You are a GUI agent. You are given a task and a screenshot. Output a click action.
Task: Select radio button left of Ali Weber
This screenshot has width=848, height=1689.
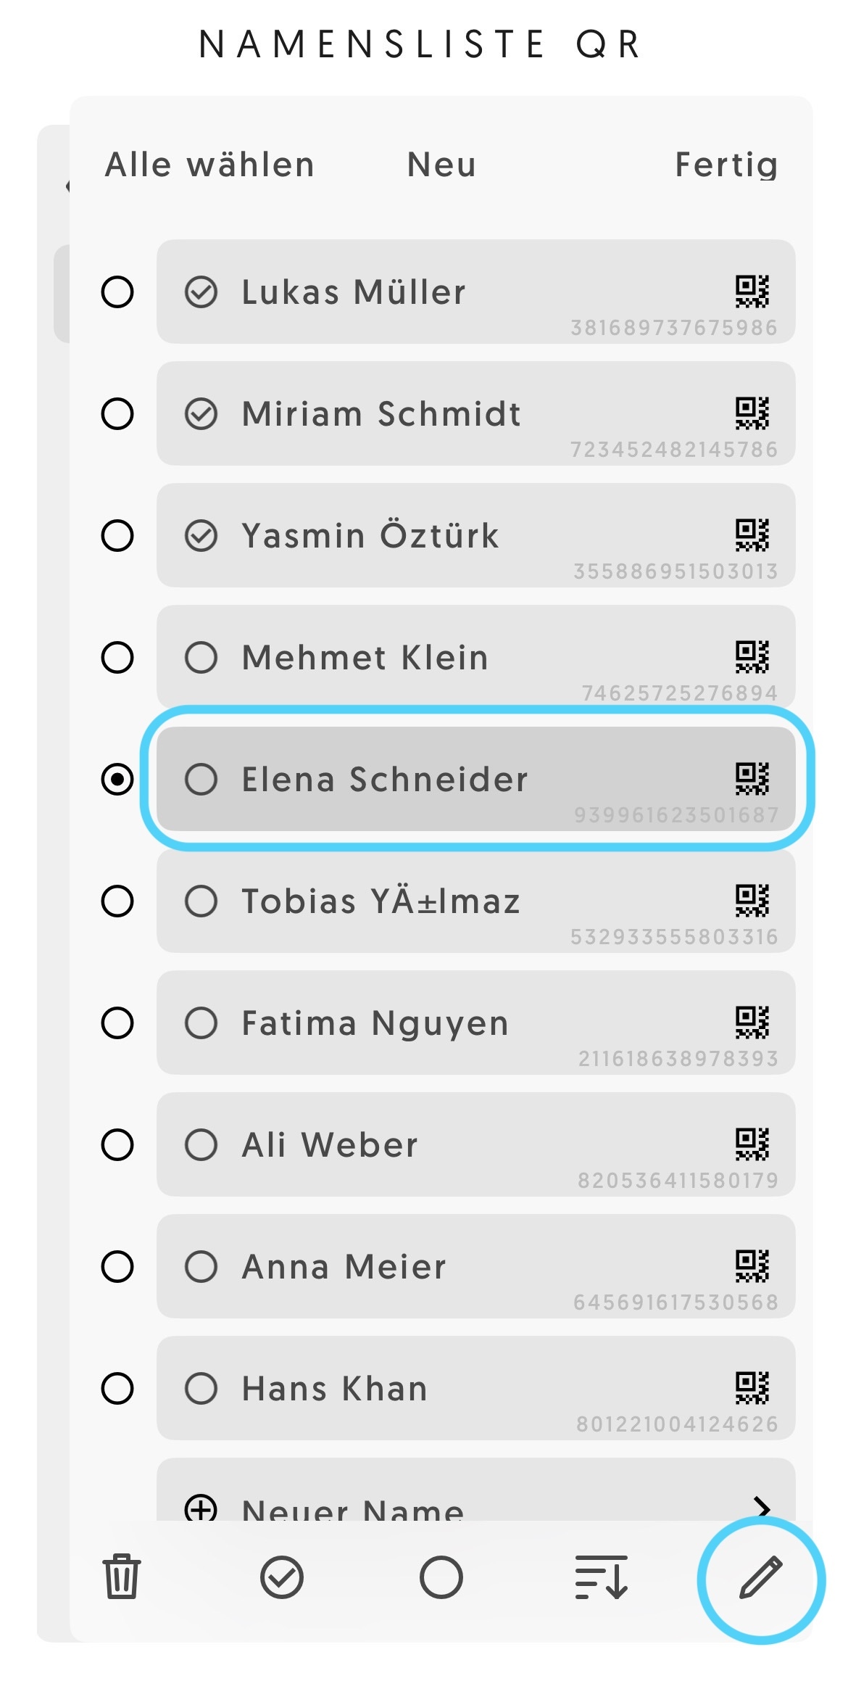tap(117, 1144)
